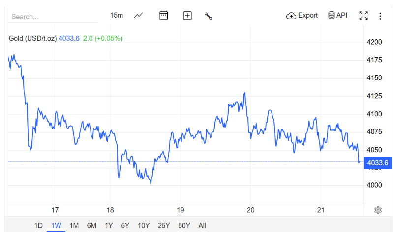Switch to 6M time range
Viewport: 393px width, 232px height.
click(91, 225)
